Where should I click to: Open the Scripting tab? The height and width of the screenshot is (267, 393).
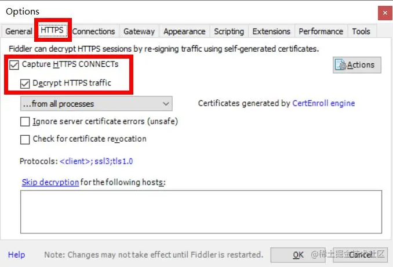coord(229,31)
